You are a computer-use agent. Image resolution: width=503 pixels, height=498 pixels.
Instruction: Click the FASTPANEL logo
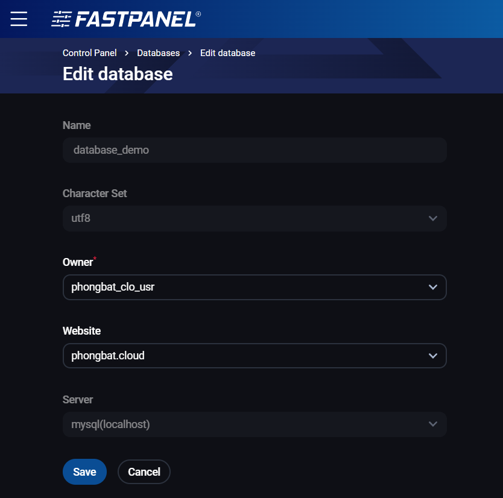coord(125,19)
